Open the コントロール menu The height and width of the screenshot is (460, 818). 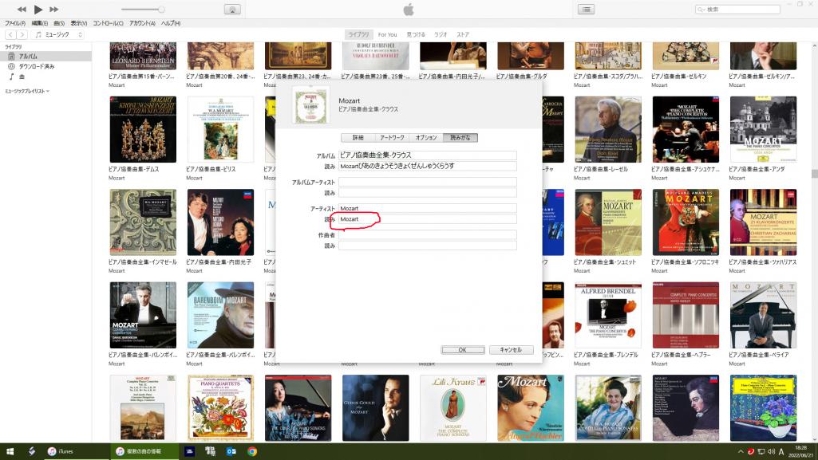[108, 23]
